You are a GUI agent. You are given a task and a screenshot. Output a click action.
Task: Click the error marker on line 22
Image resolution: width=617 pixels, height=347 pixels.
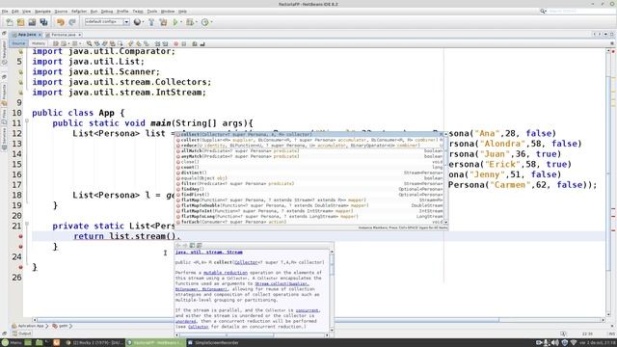pos(20,236)
